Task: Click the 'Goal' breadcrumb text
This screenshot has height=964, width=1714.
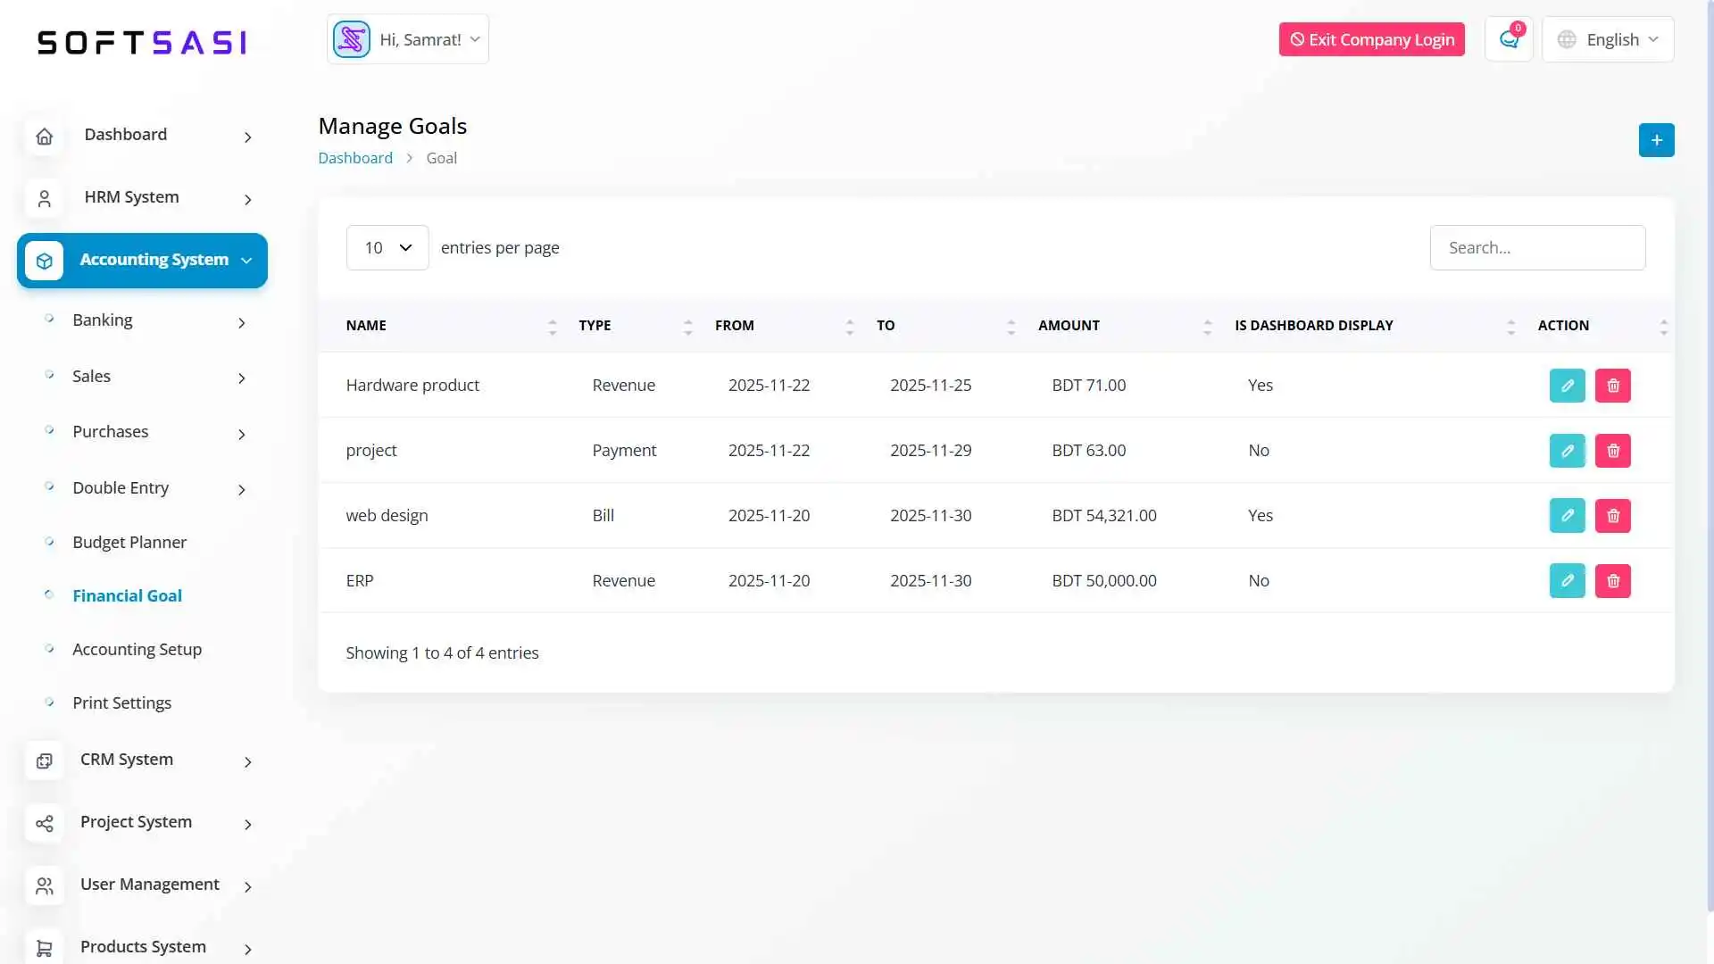Action: point(441,158)
